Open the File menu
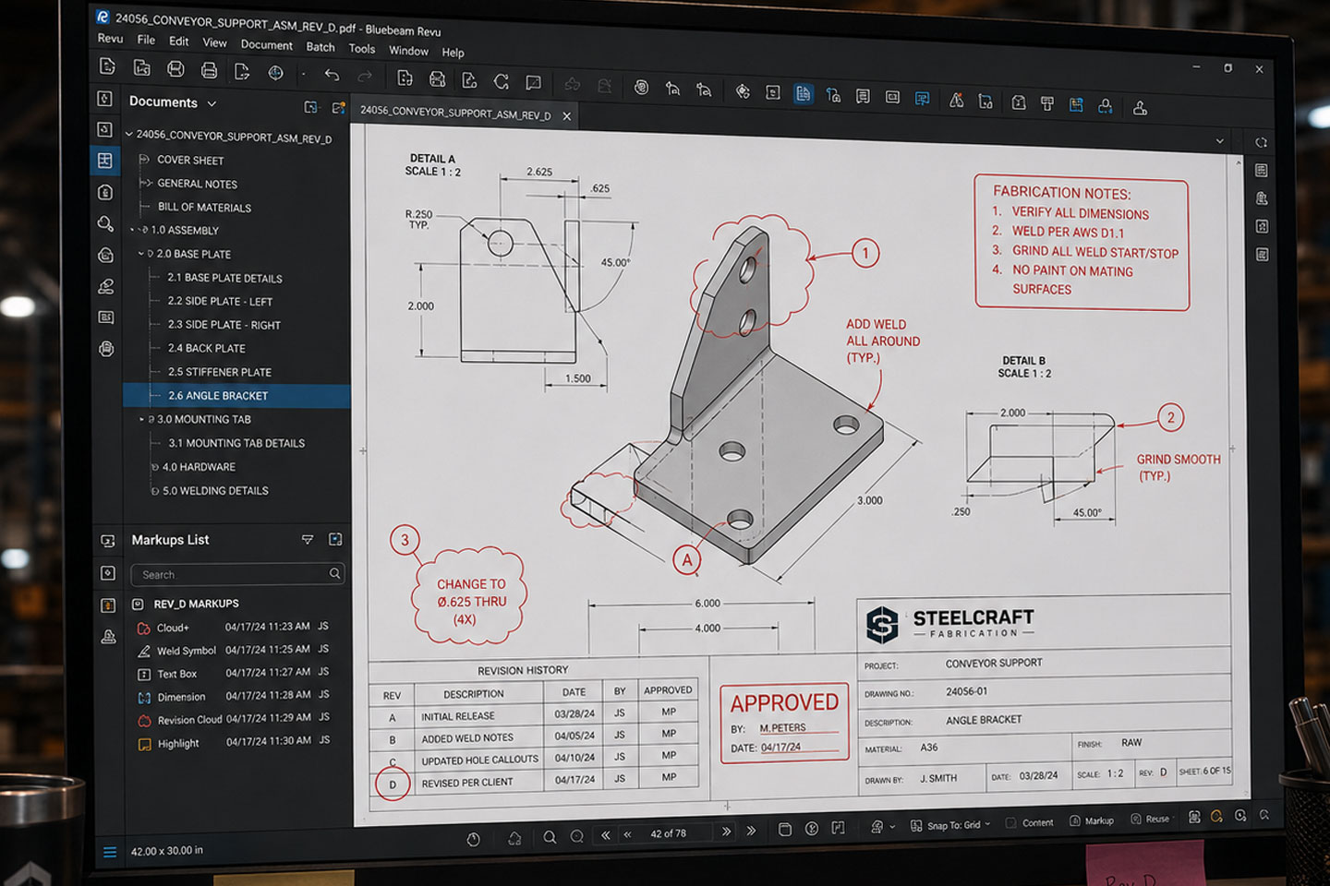The image size is (1330, 886). point(146,40)
